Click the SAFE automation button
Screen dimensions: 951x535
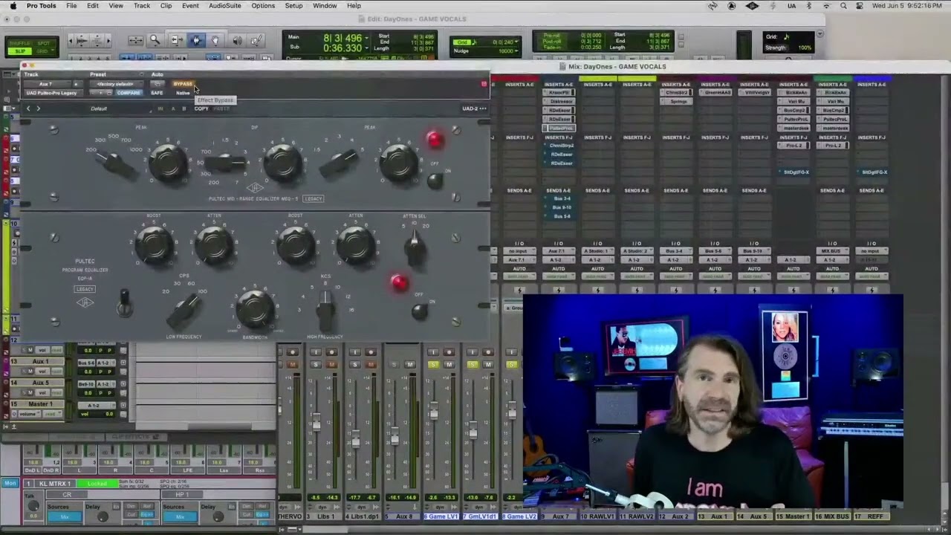pyautogui.click(x=157, y=93)
